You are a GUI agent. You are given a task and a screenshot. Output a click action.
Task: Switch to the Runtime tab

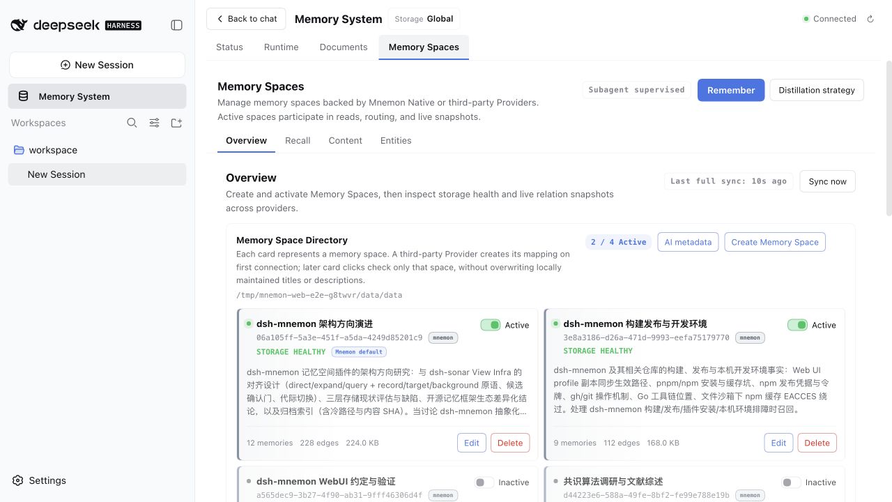click(281, 47)
